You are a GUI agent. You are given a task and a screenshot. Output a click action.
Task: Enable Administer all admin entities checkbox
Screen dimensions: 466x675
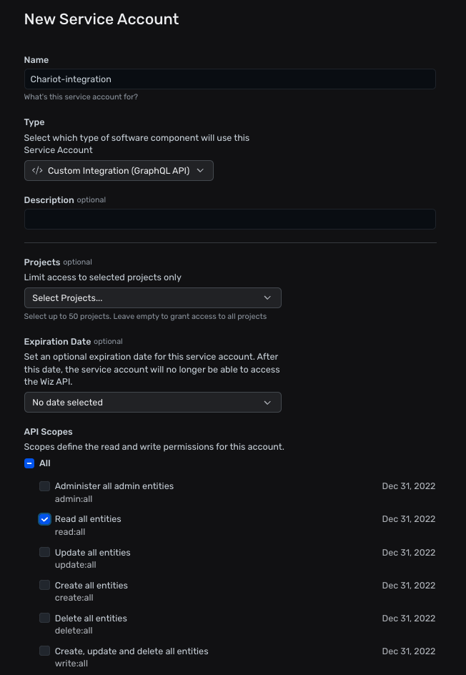click(x=44, y=486)
